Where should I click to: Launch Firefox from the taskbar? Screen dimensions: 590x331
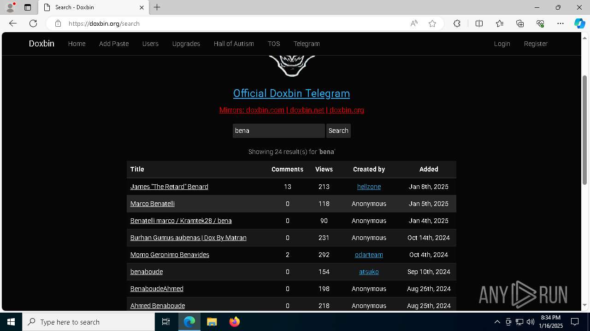pos(234,322)
